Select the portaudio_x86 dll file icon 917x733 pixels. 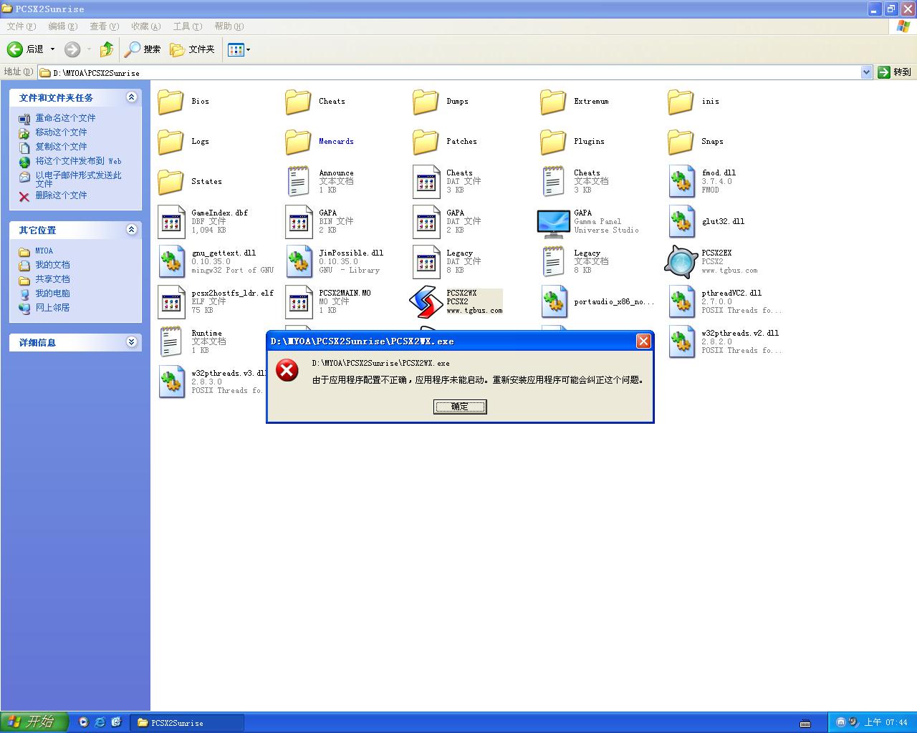[554, 302]
